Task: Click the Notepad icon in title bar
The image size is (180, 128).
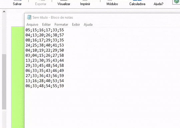Action: [x=29, y=17]
